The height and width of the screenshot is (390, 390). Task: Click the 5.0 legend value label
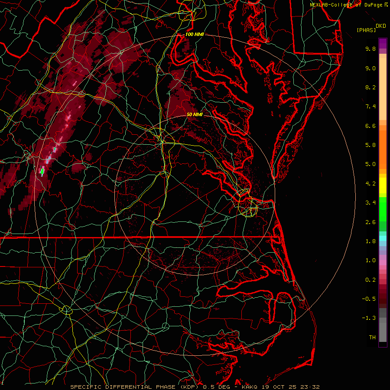tap(370, 164)
